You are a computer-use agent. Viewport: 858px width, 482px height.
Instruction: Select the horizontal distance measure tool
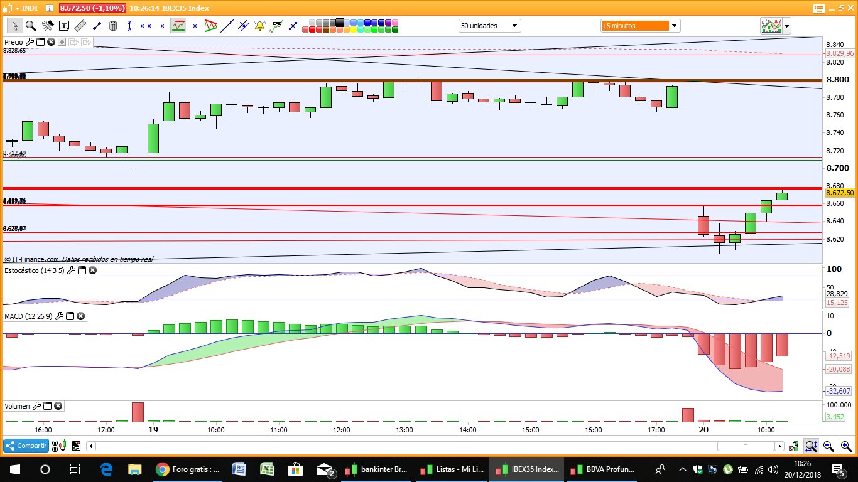point(146,26)
